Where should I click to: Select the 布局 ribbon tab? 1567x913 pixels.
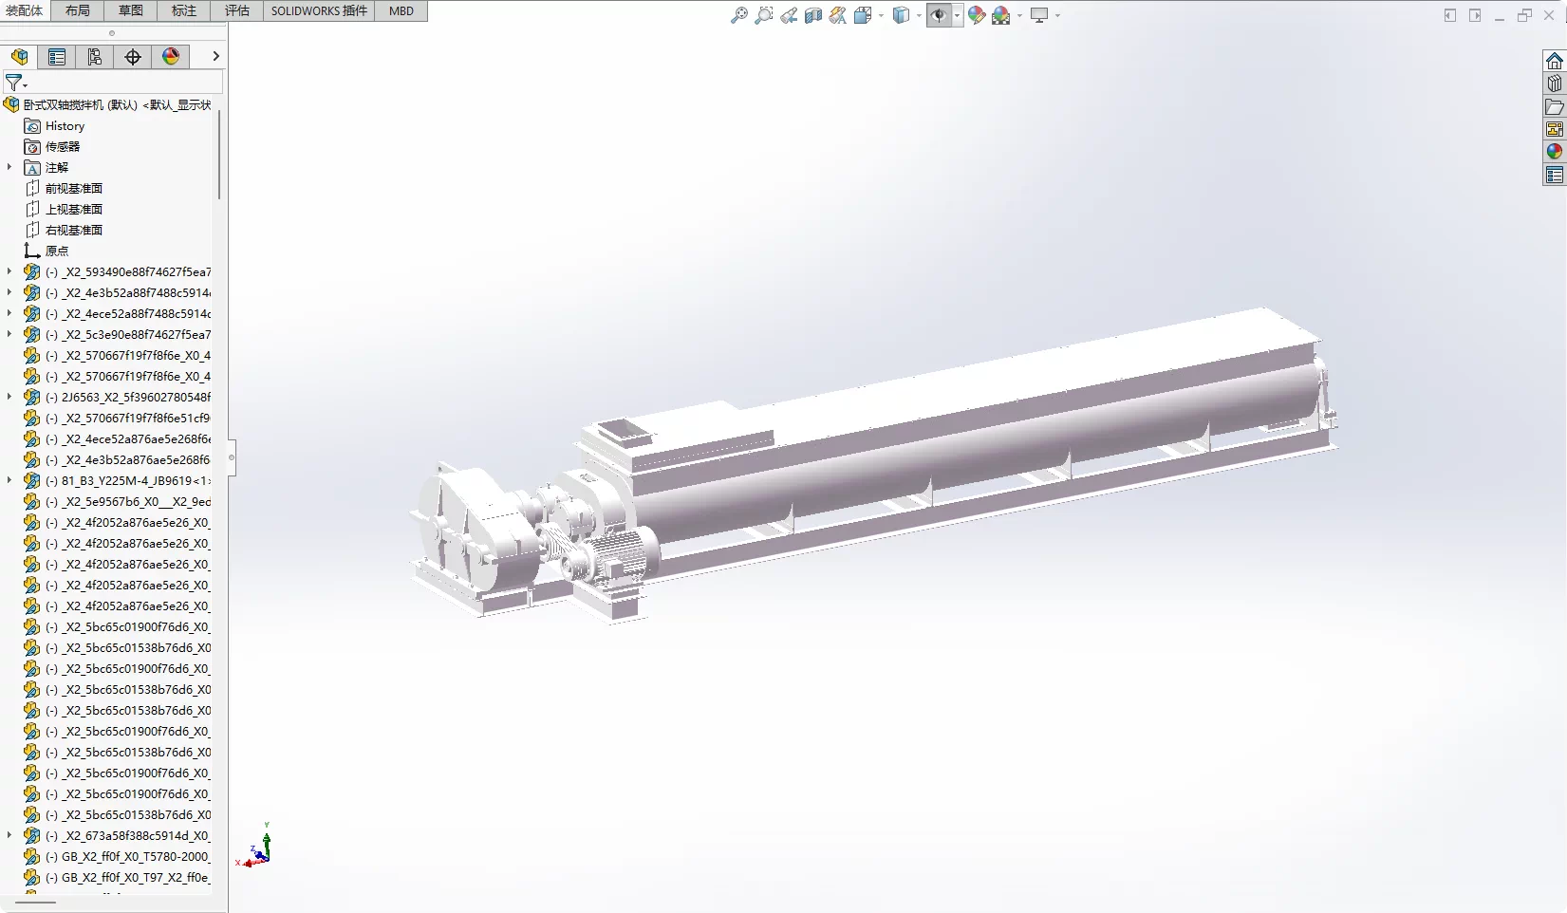coord(78,10)
